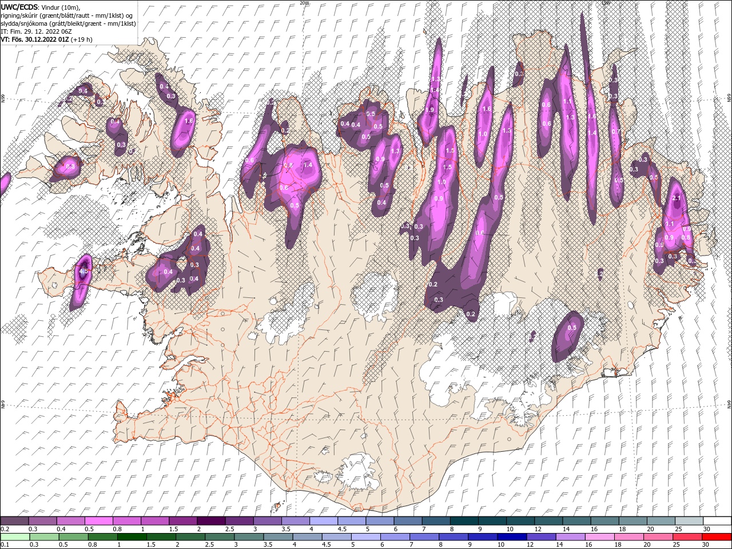Click the '2.1' snowfall value on the map
The image size is (732, 549).
point(677,198)
